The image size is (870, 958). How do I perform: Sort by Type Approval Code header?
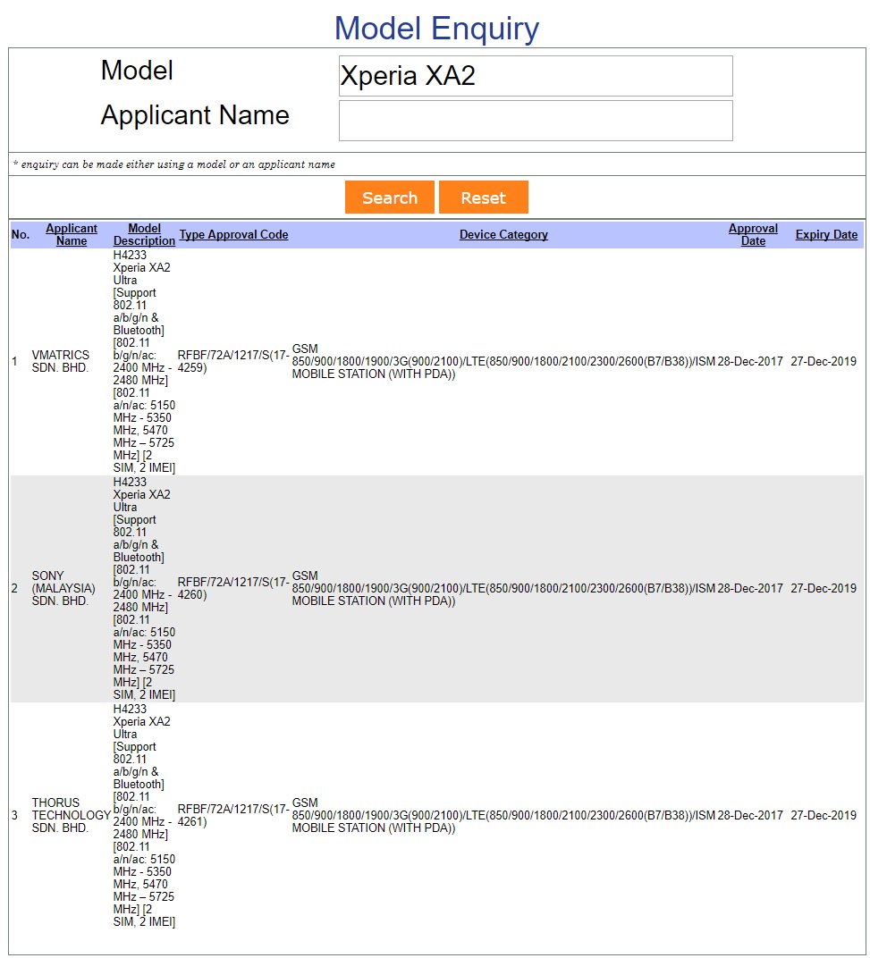(x=233, y=234)
